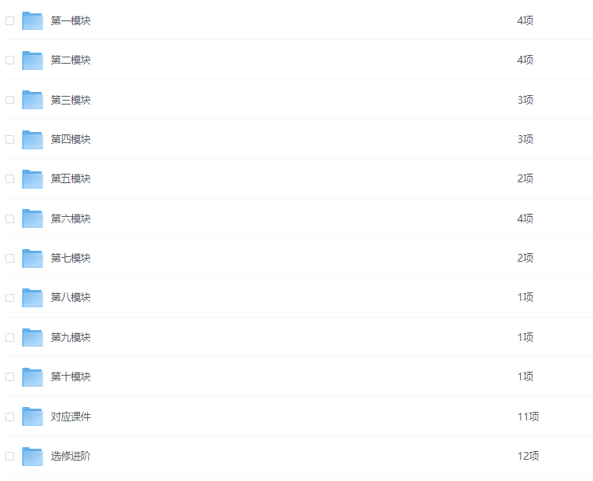Select the 第六模块 row checkbox
The image size is (593, 481).
(x=10, y=218)
